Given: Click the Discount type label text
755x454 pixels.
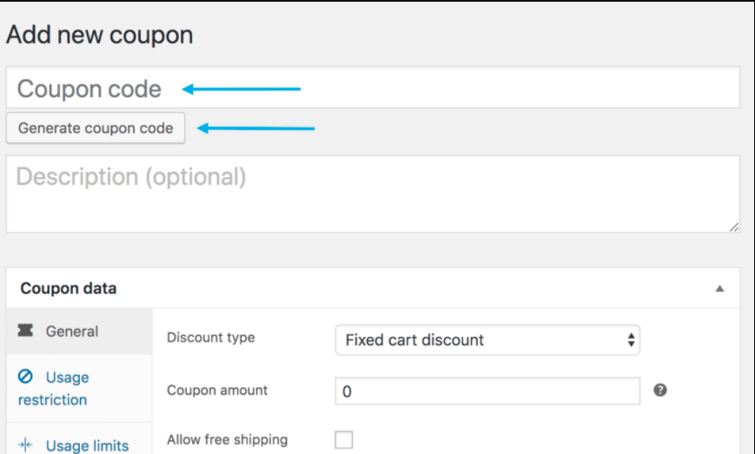Looking at the screenshot, I should click(210, 338).
